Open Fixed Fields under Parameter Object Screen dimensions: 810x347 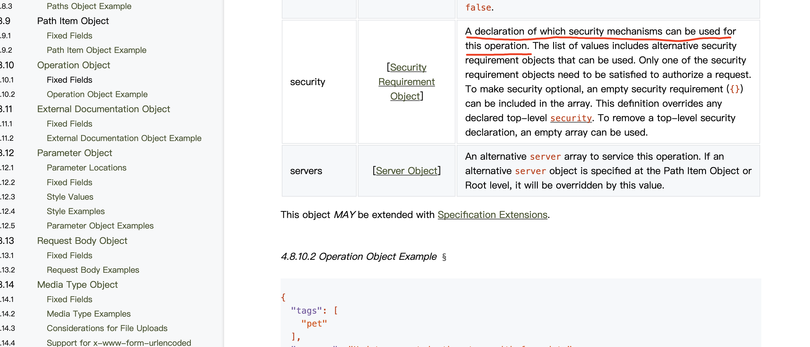(x=69, y=182)
